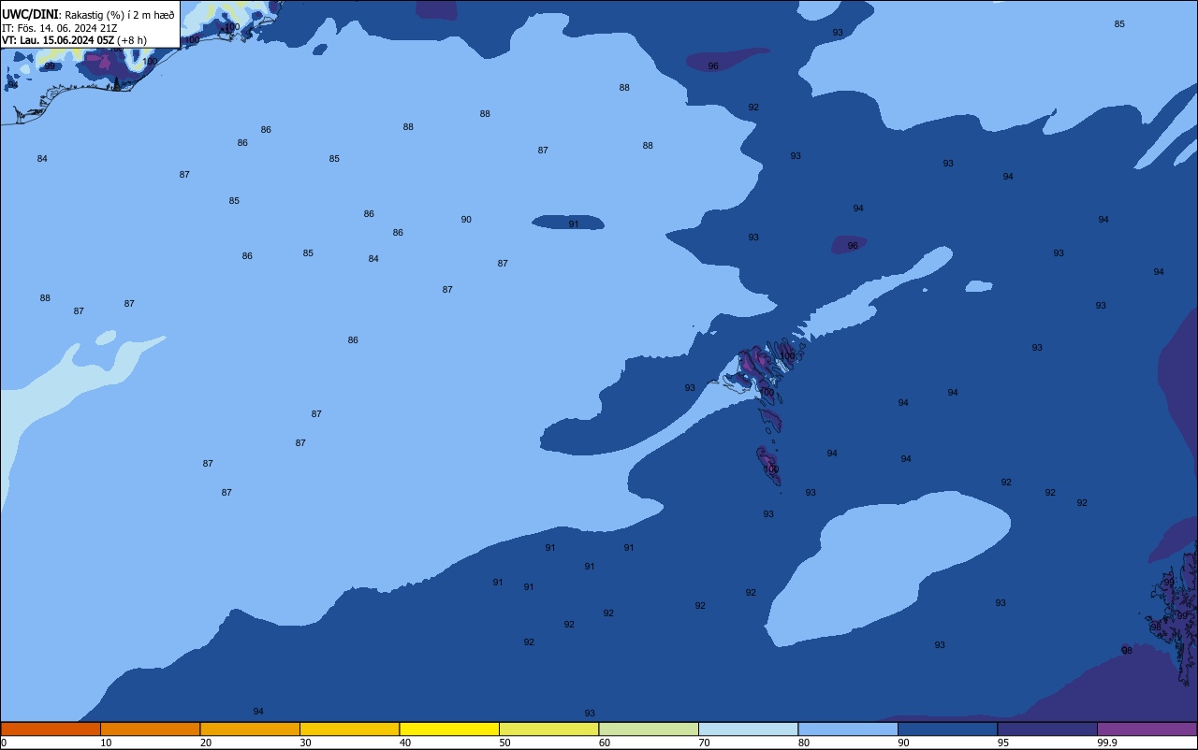Screen dimensions: 1198x750
Task: Click the '85' value in top-right corner
Action: [1119, 23]
